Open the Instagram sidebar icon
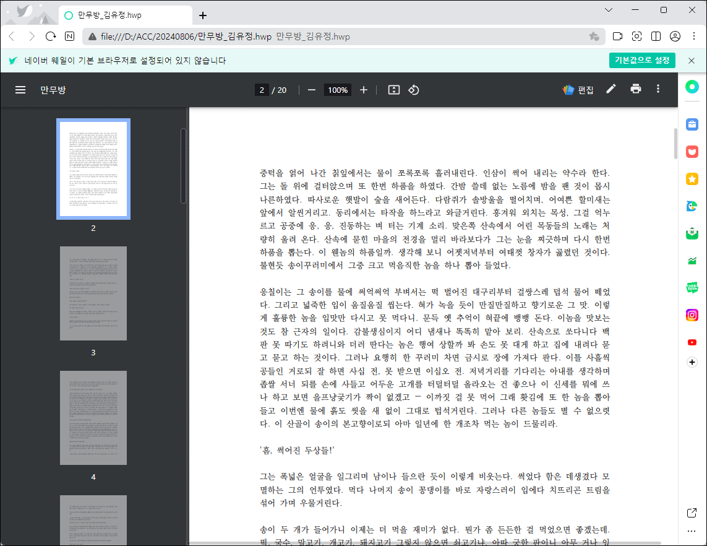The image size is (707, 546). coord(692,315)
